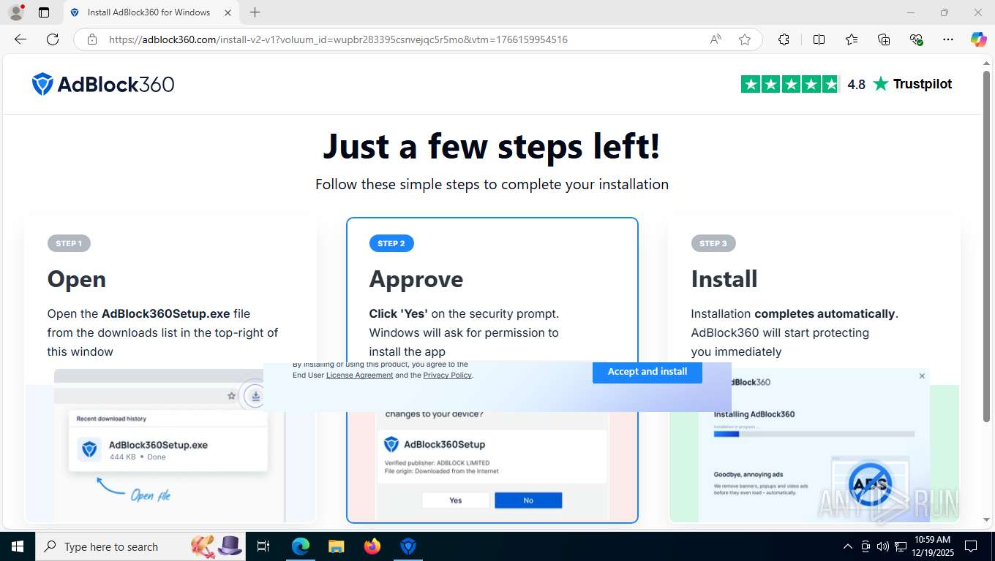This screenshot has width=995, height=561.
Task: Close the installing AdBlock360 popup
Action: coord(922,376)
